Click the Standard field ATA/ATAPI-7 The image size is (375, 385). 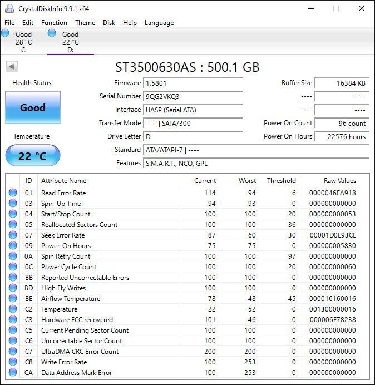pyautogui.click(x=256, y=150)
